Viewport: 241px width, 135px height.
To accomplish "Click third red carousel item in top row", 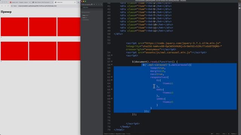I will point(69,27).
